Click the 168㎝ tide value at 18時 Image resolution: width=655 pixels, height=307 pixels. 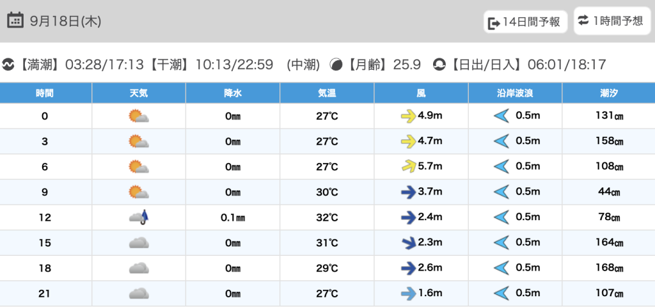608,268
